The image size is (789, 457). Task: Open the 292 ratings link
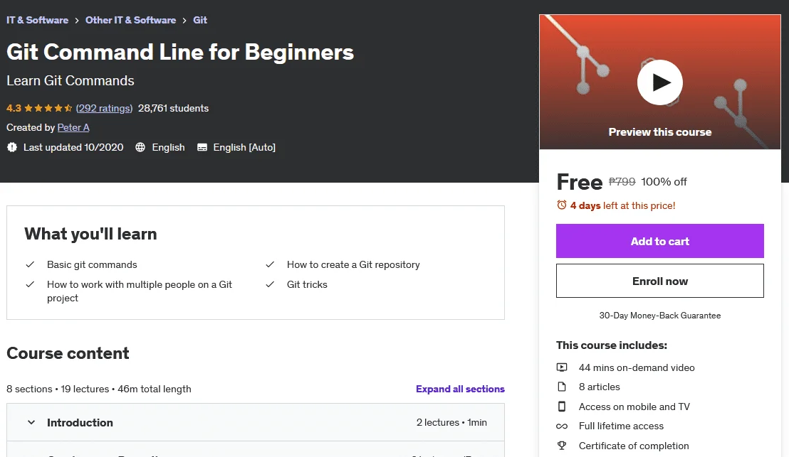click(x=104, y=108)
